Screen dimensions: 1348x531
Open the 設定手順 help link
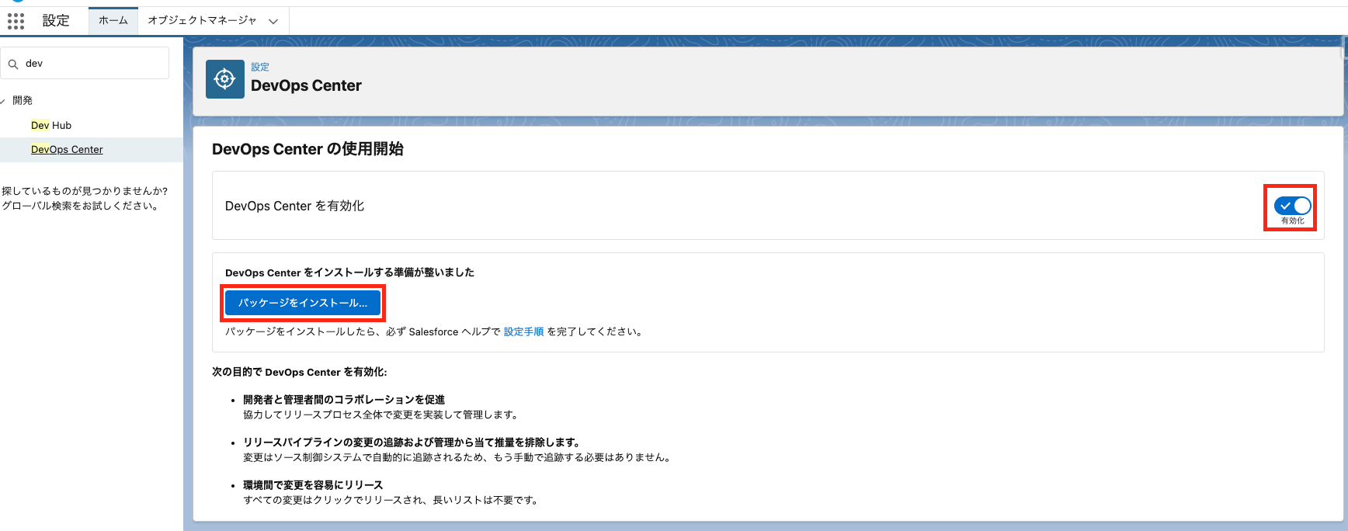pos(523,331)
